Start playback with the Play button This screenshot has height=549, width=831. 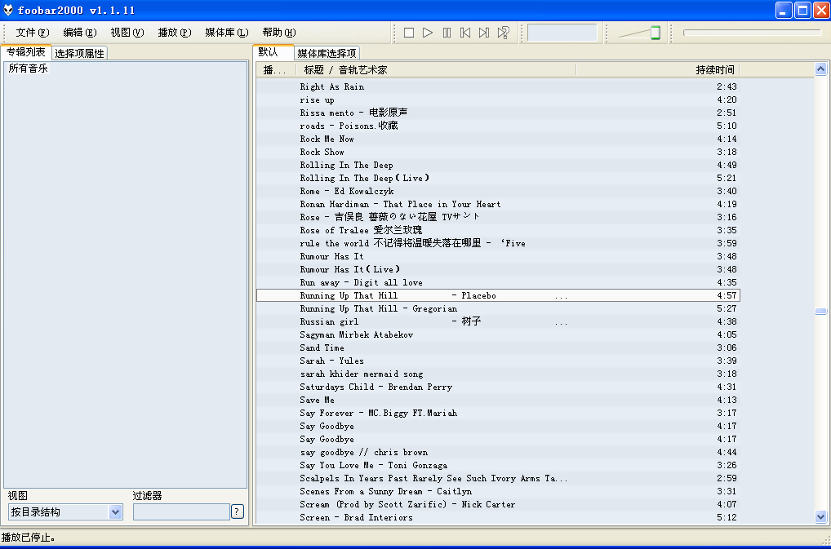pos(428,33)
